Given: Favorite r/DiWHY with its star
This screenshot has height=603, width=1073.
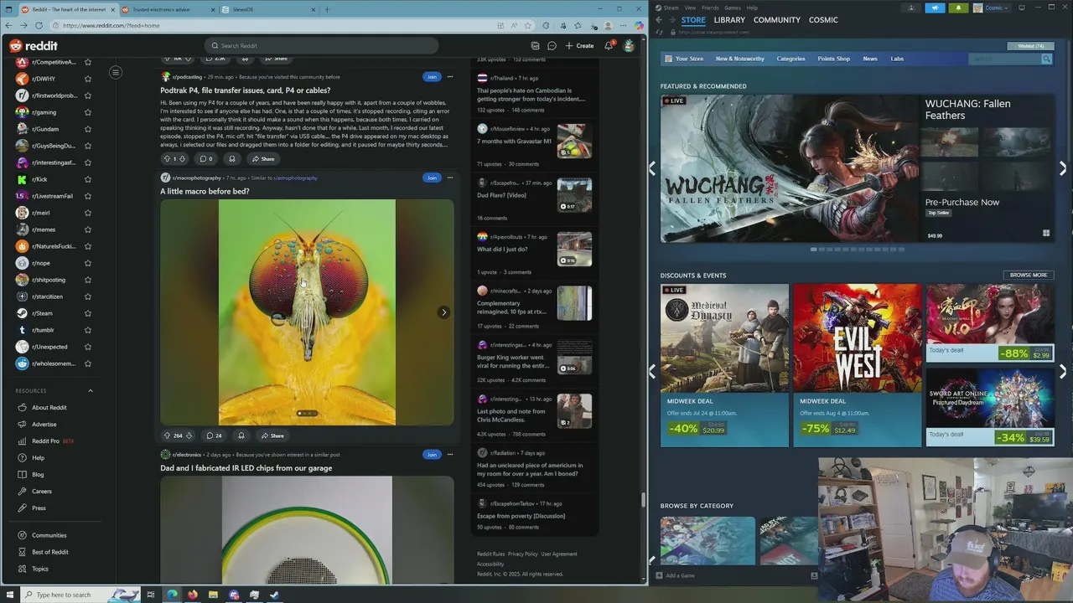Looking at the screenshot, I should (87, 79).
